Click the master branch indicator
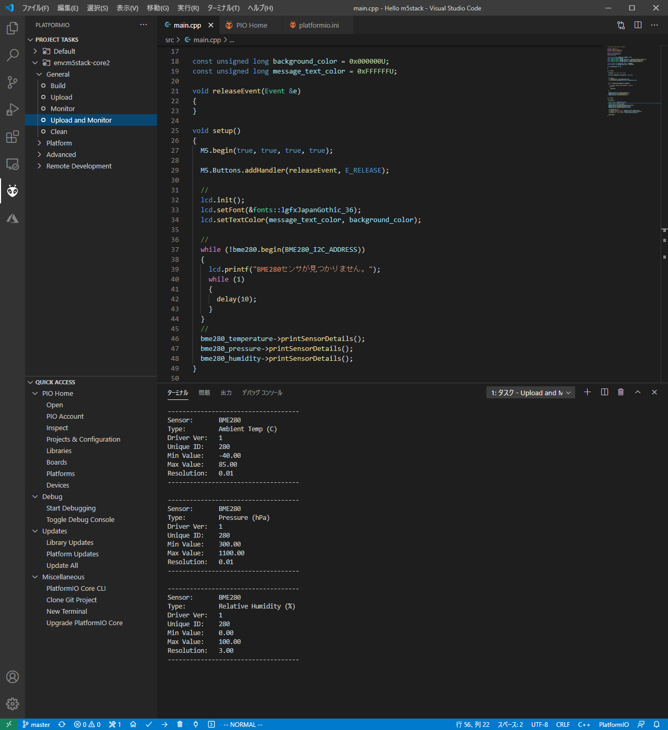The image size is (668, 730). pyautogui.click(x=36, y=724)
